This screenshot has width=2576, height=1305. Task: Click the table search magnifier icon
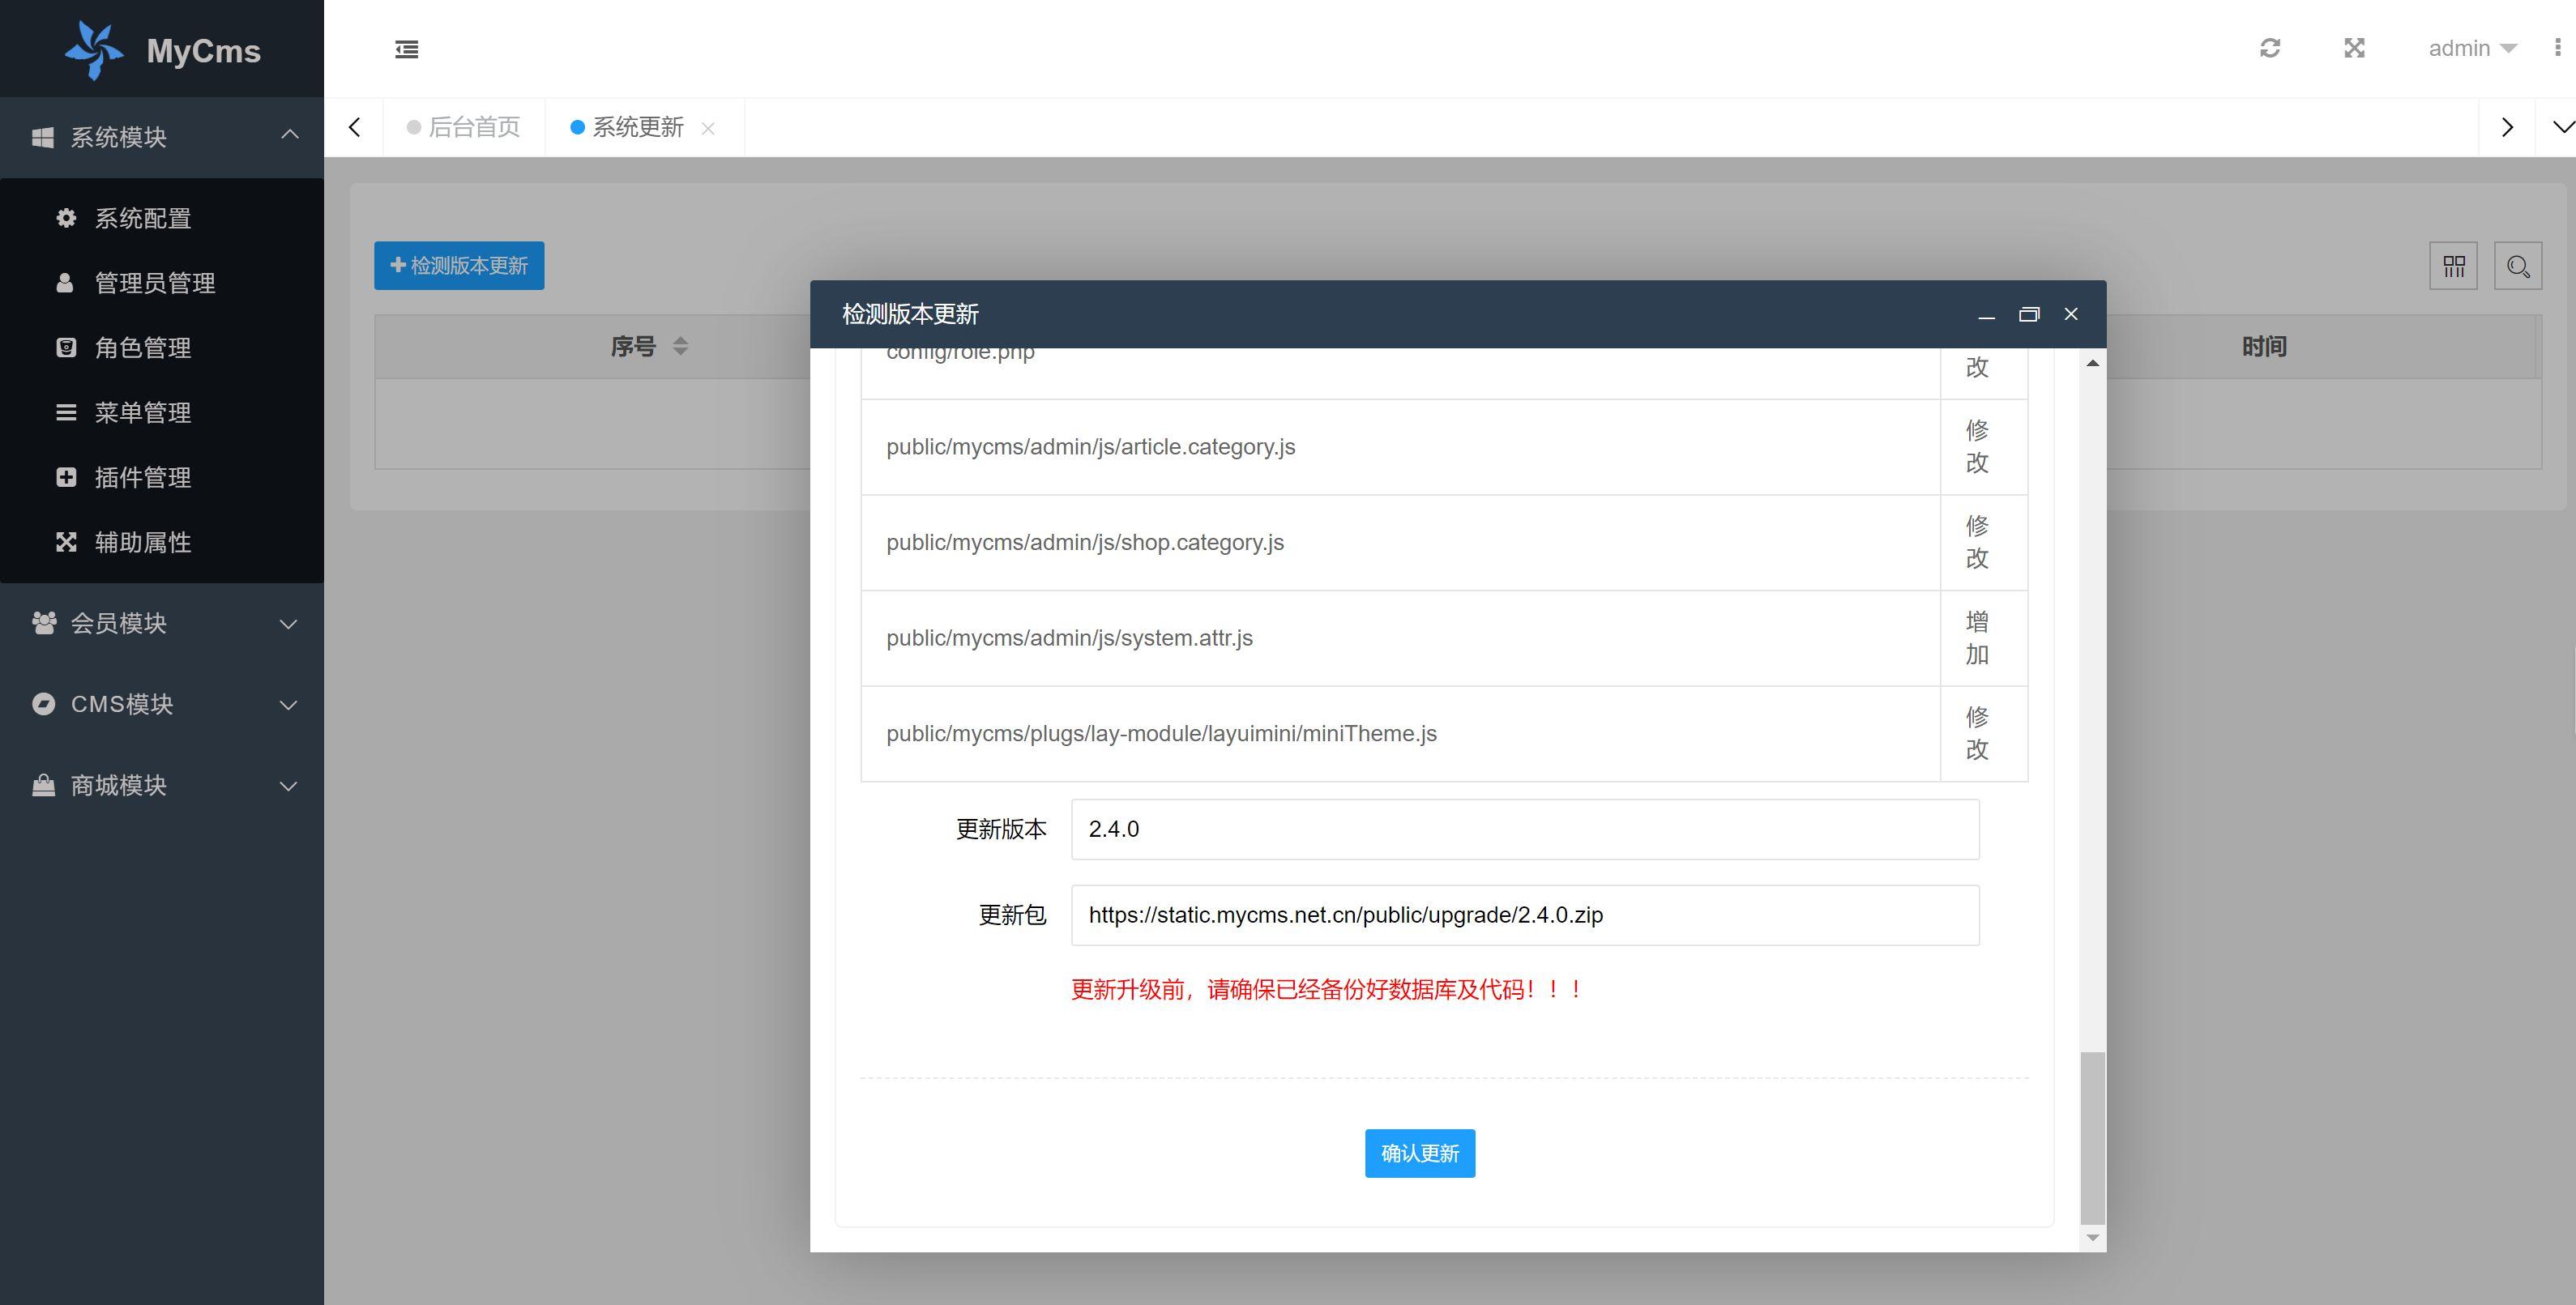[2518, 266]
